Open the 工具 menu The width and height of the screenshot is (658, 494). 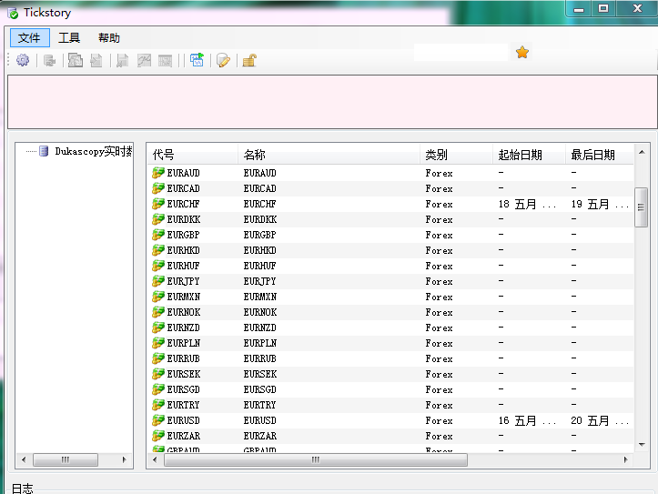(69, 37)
